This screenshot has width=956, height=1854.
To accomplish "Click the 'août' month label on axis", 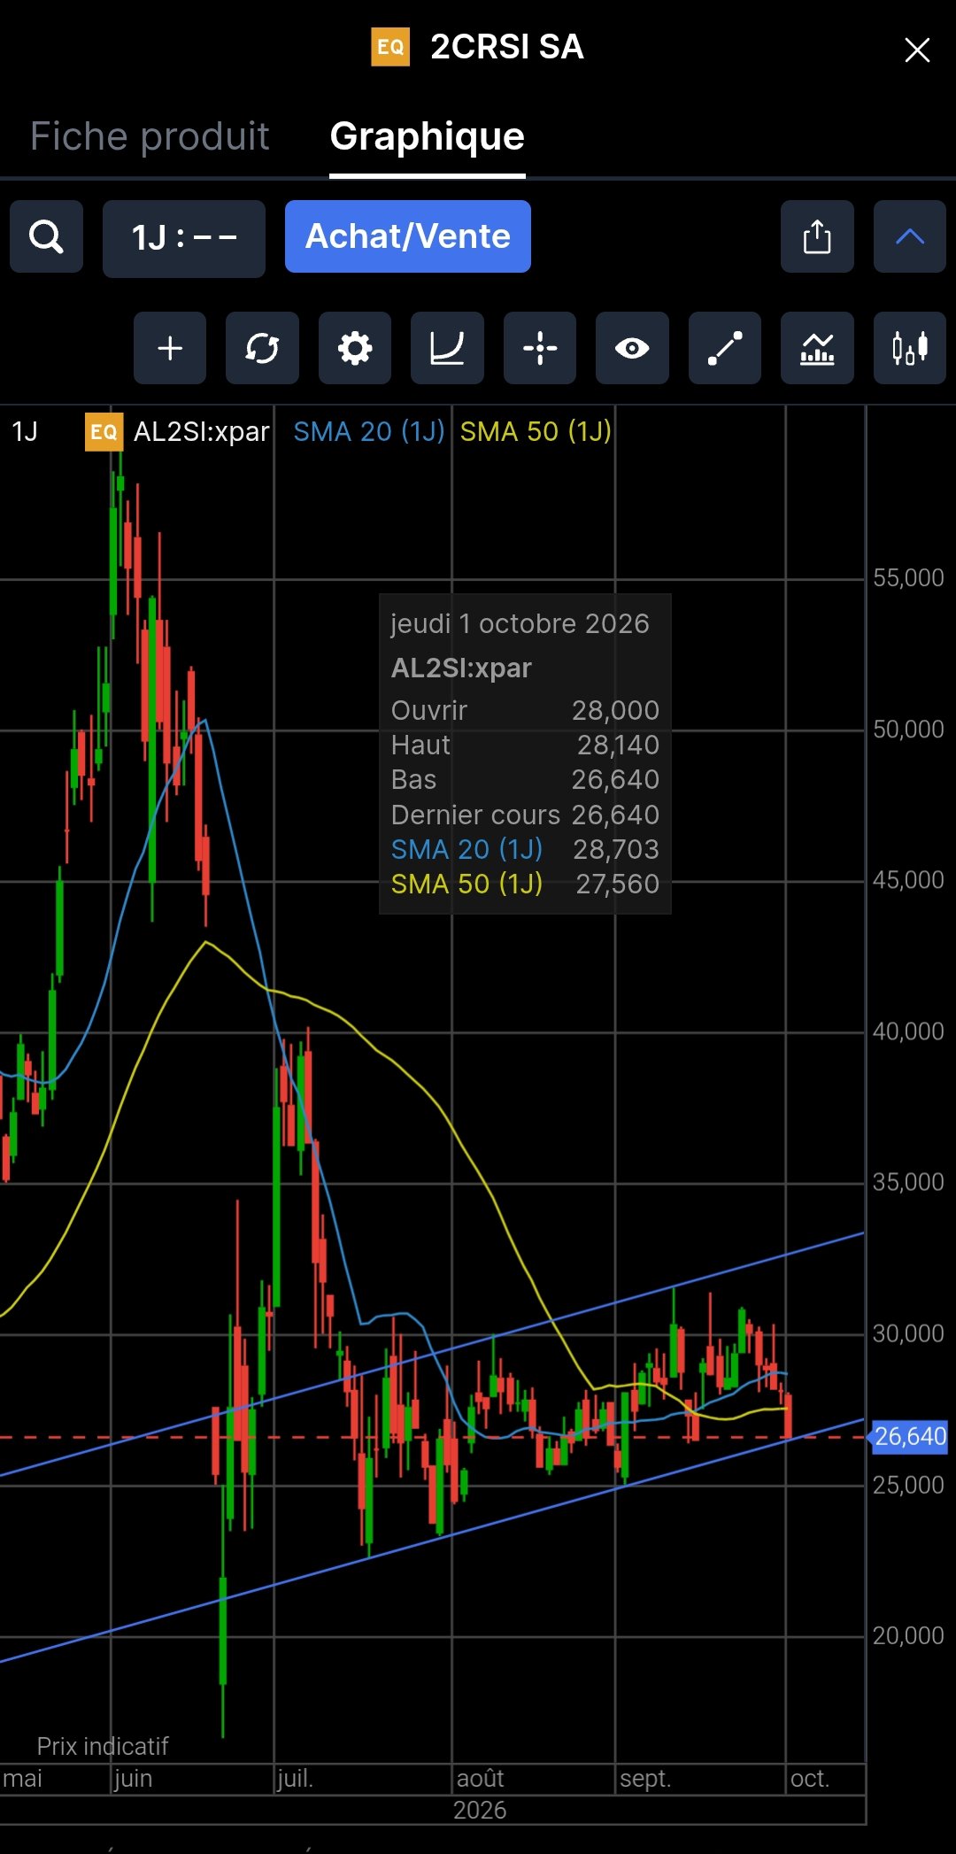I will [480, 1779].
